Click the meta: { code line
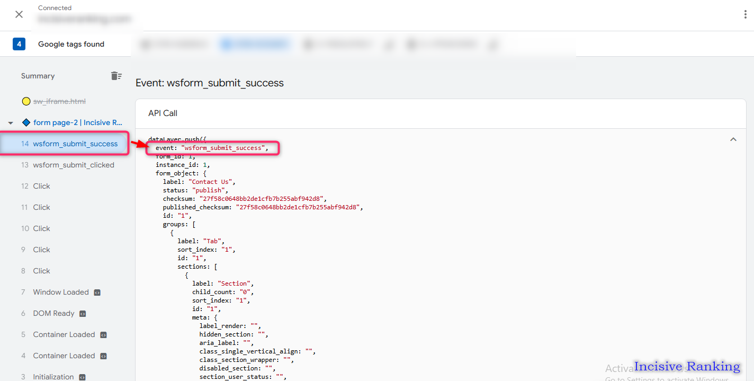The image size is (754, 381). coord(204,317)
